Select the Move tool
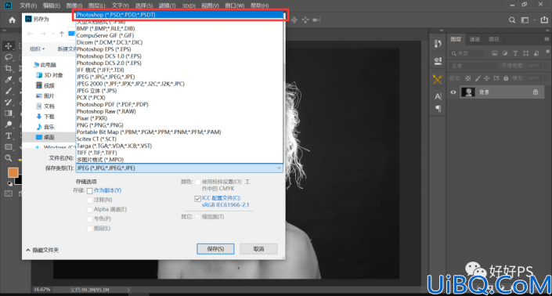Viewport: 552px width, 296px height. [9, 45]
